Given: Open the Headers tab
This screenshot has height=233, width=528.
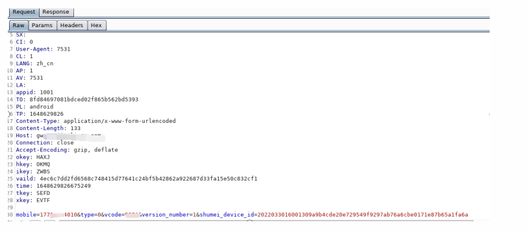Looking at the screenshot, I should (x=71, y=25).
